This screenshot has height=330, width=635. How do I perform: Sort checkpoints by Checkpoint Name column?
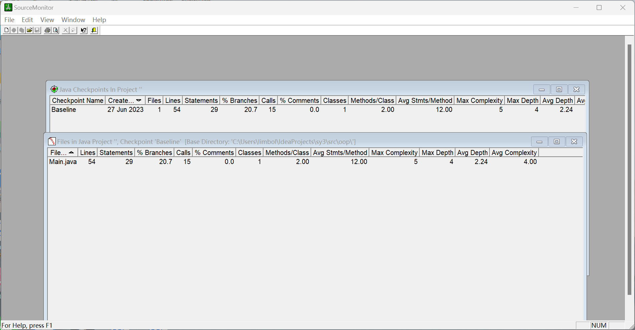tap(78, 101)
